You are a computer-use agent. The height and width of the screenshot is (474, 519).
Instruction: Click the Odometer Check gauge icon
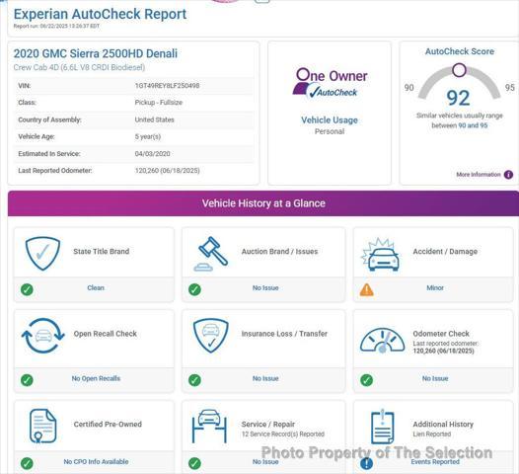(382, 341)
